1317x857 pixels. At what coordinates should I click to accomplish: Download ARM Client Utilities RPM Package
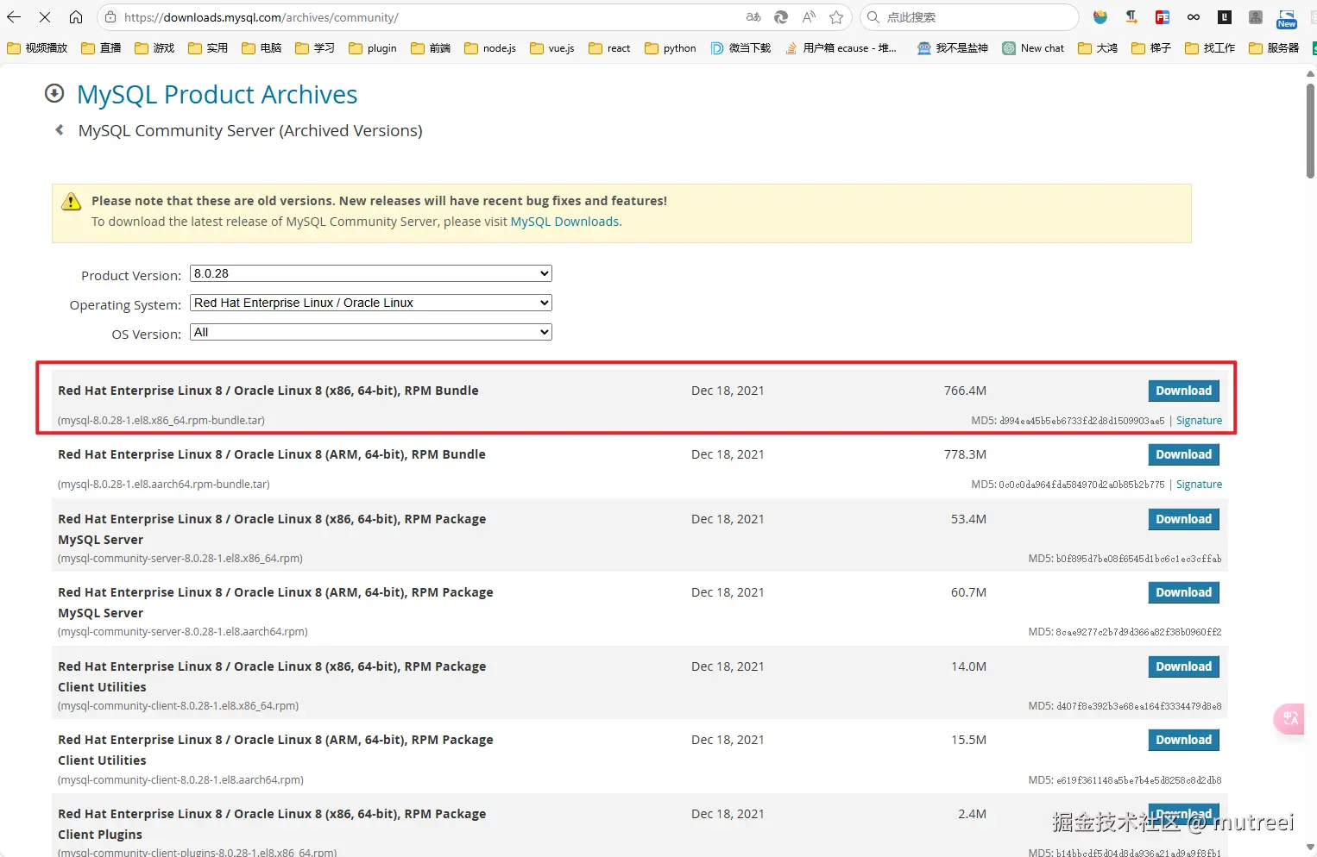[1183, 740]
